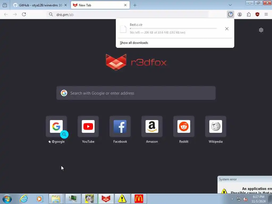Click the address bar search icon
This screenshot has width=272, height=204.
pos(51,14)
